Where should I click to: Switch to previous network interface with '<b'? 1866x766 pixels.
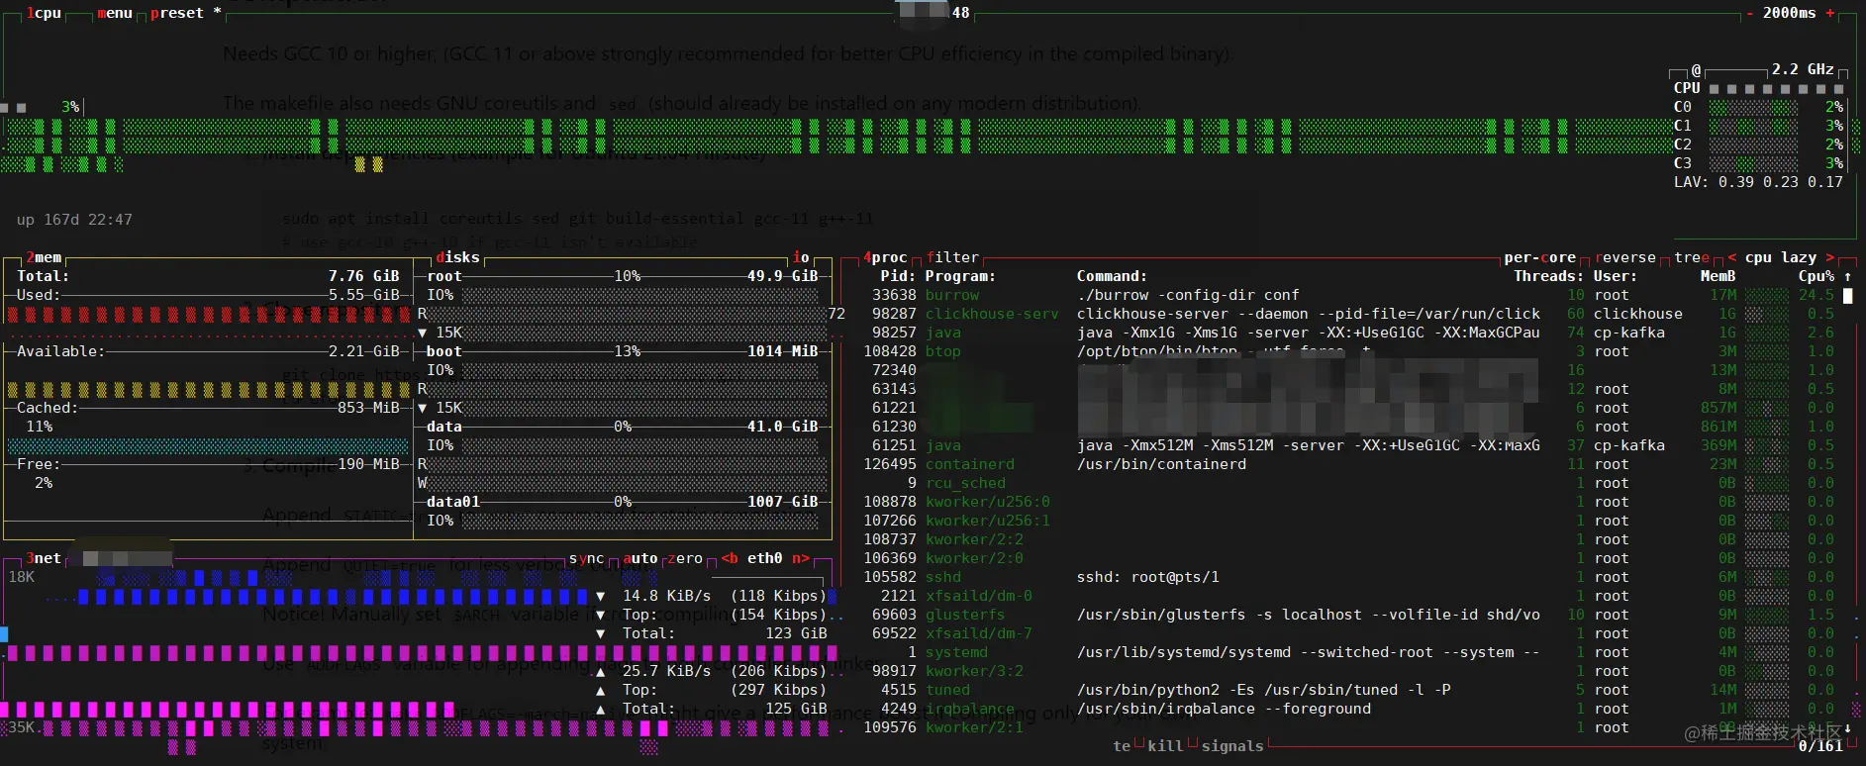click(x=731, y=558)
